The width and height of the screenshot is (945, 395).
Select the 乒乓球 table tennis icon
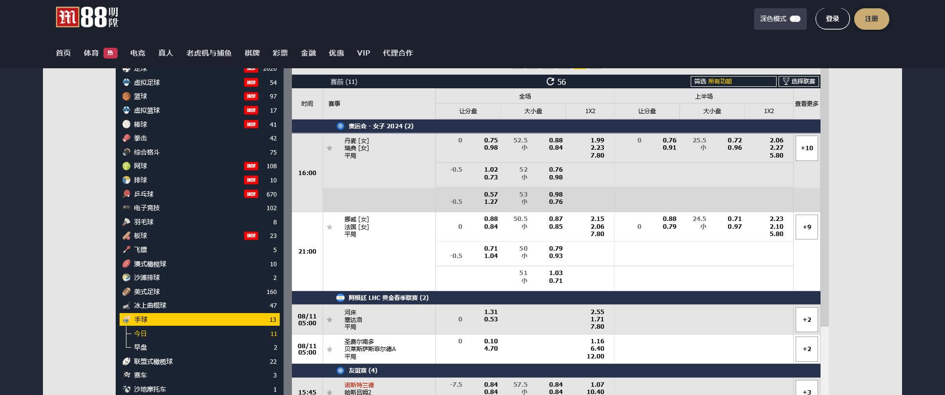click(x=126, y=194)
